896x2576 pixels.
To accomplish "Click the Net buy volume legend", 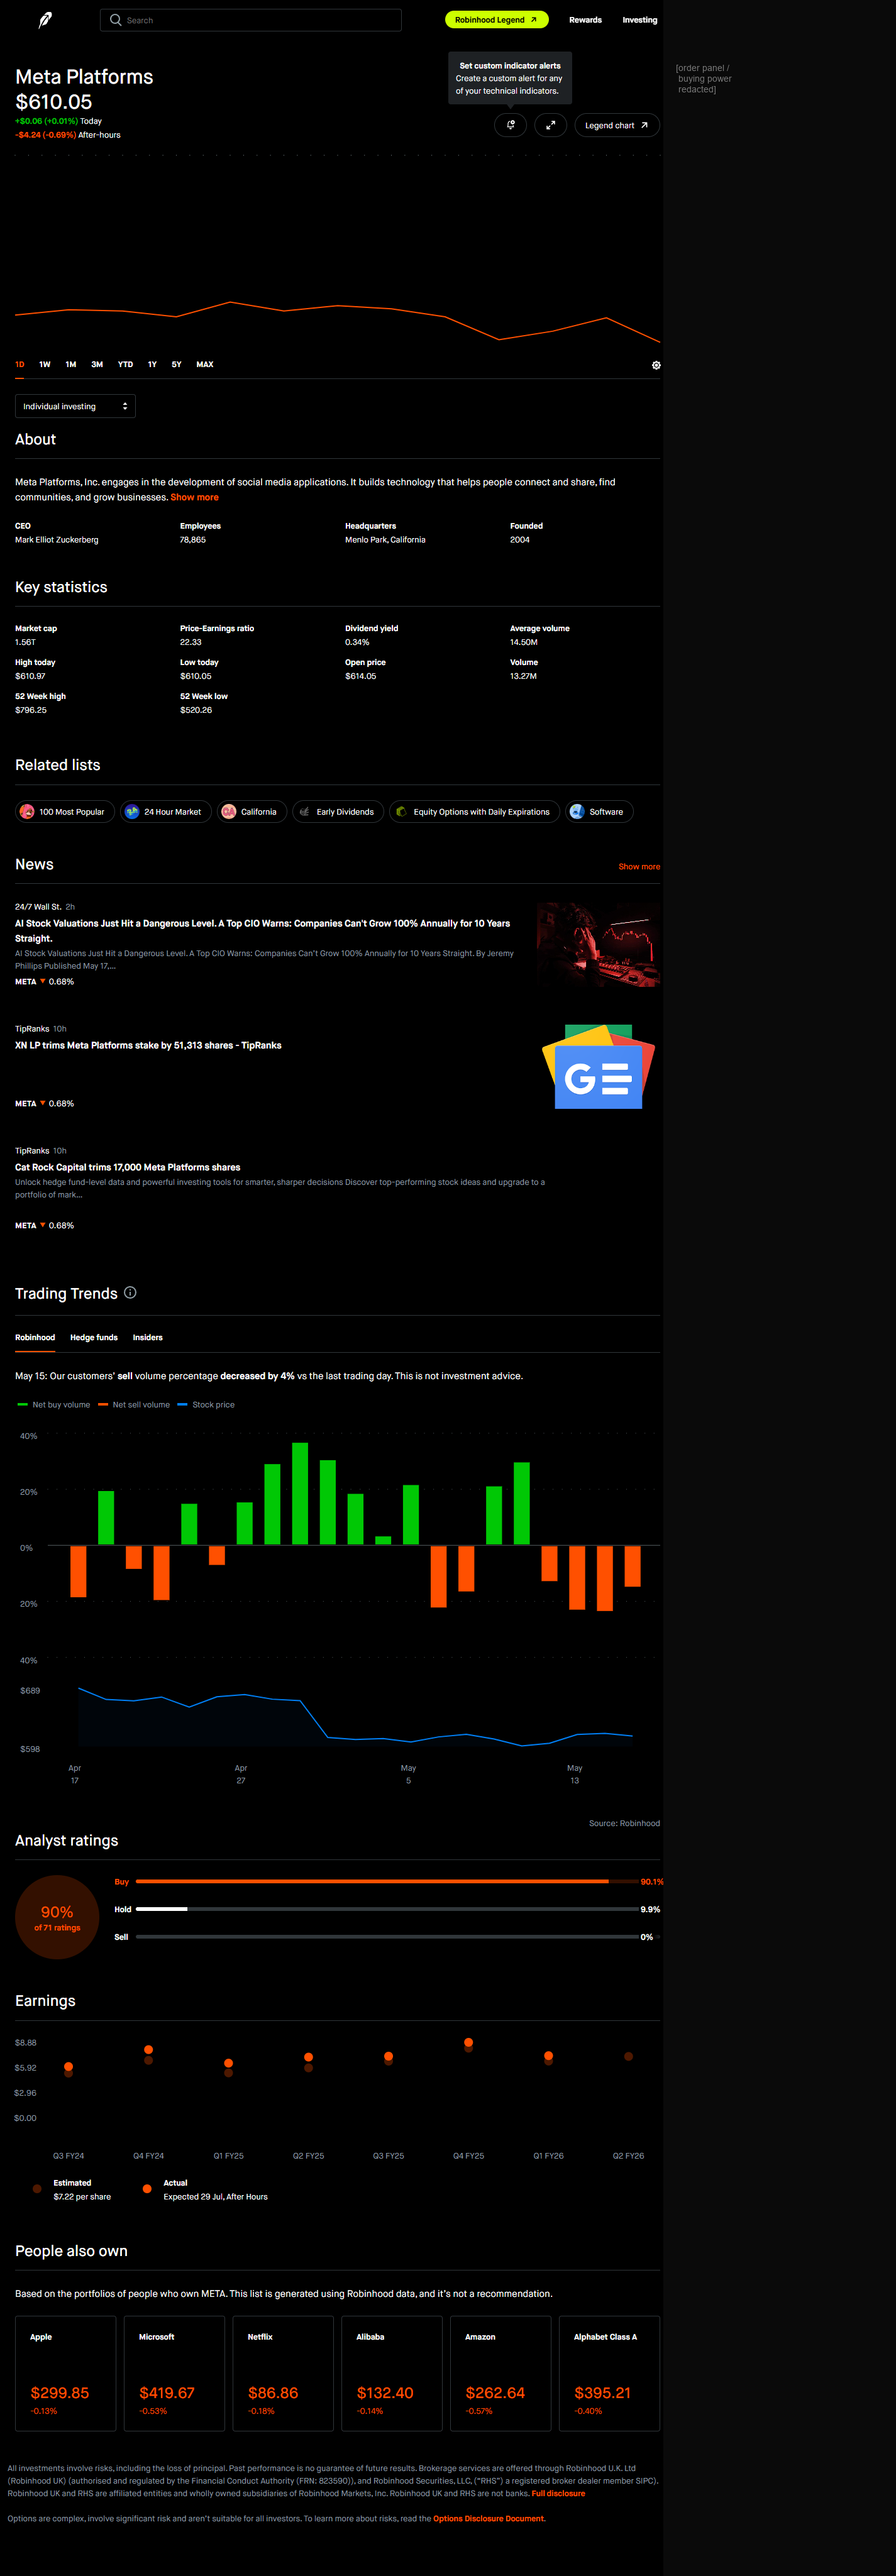I will [54, 1404].
